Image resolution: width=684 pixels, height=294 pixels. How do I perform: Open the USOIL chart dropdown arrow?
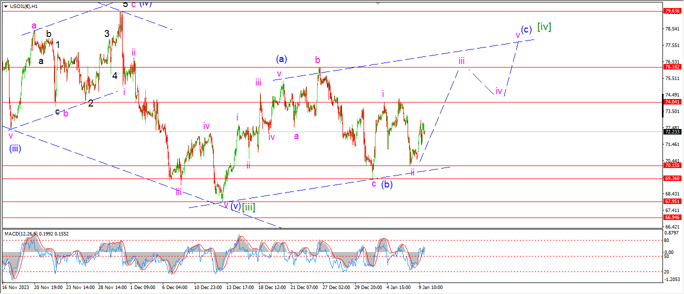click(x=6, y=6)
